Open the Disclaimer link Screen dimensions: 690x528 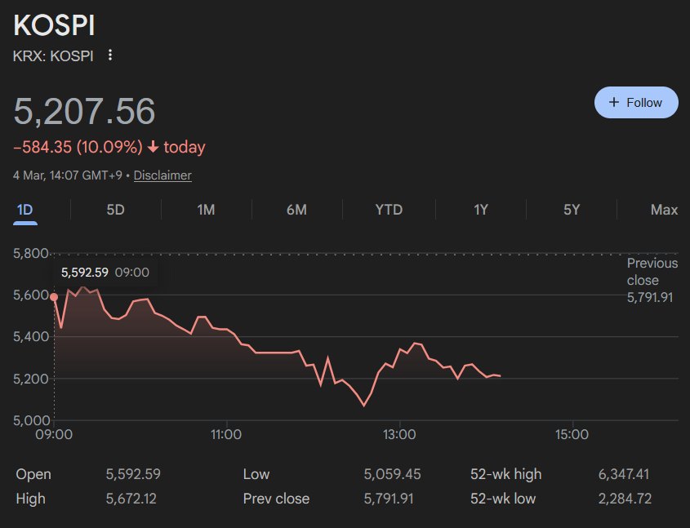[162, 175]
